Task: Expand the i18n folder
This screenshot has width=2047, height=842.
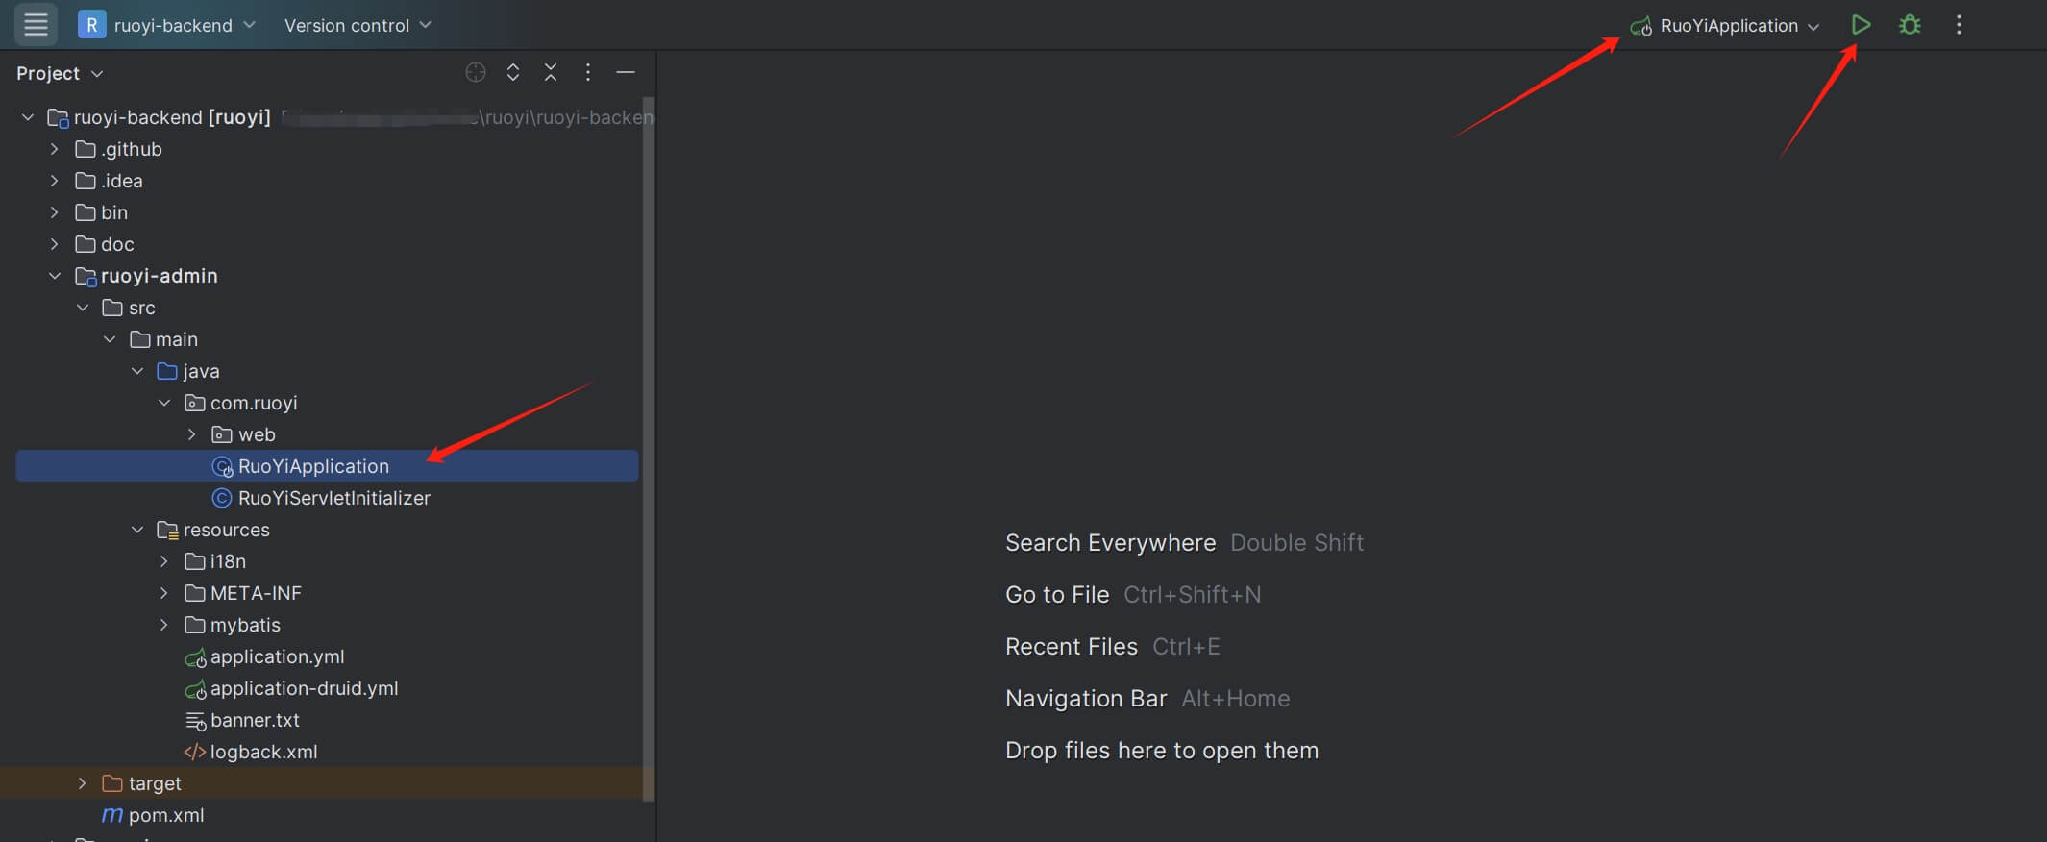Action: [x=164, y=561]
